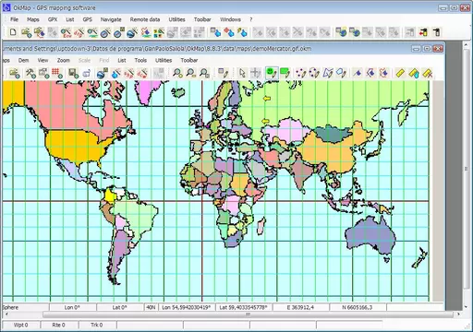The width and height of the screenshot is (473, 332).
Task: Click the horizontal scrollbar below the map
Action: point(248,314)
